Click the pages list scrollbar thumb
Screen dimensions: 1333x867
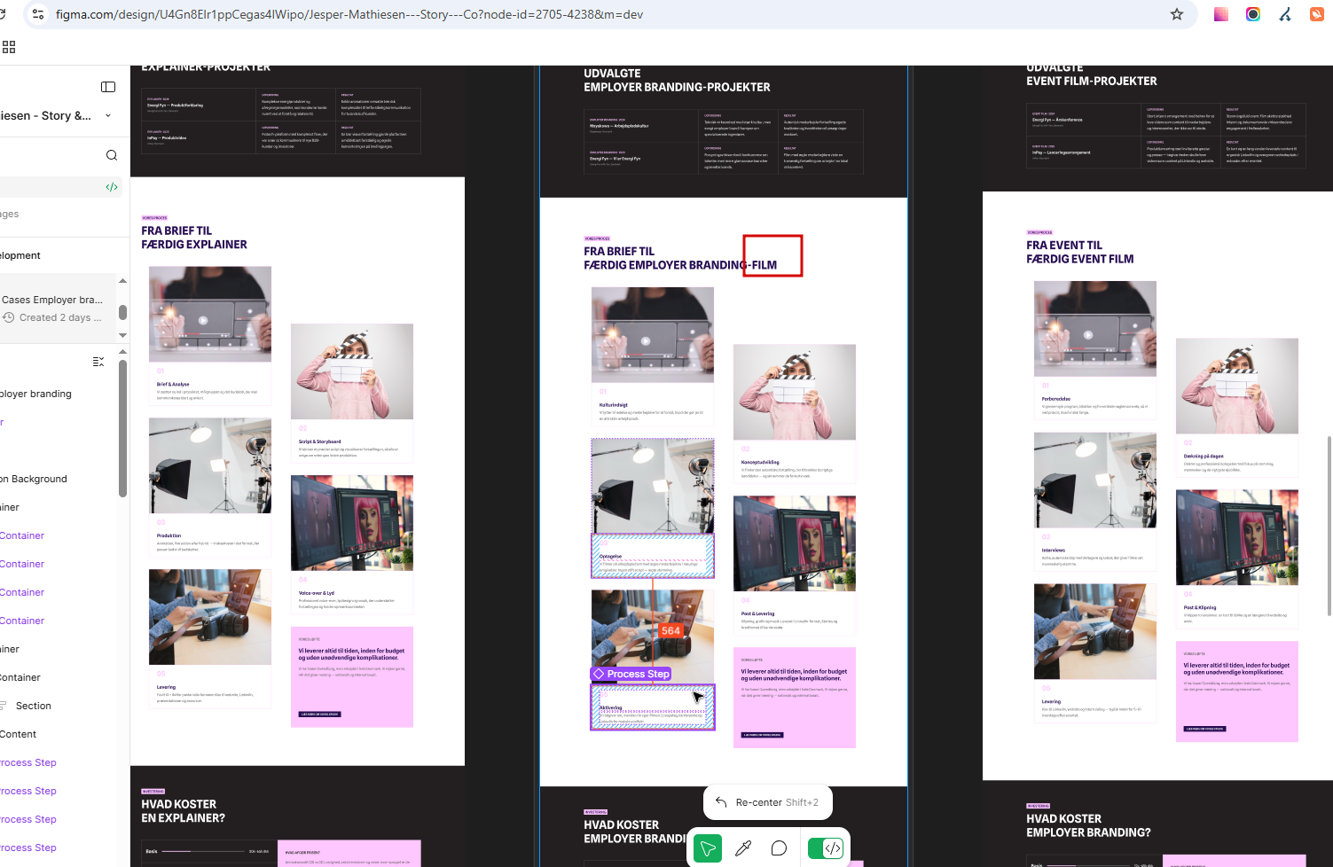122,312
